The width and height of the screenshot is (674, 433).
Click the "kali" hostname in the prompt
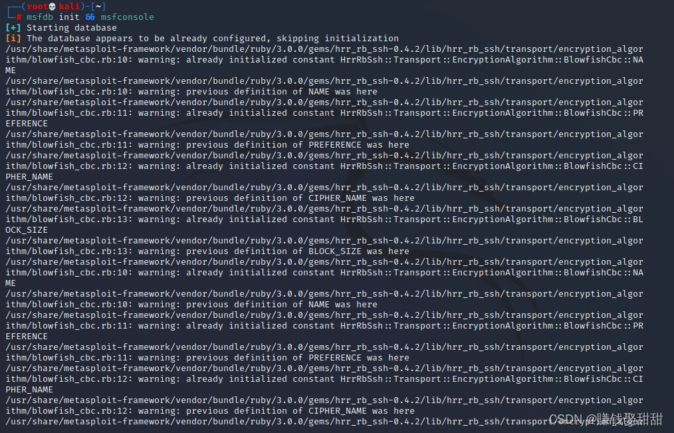click(68, 7)
